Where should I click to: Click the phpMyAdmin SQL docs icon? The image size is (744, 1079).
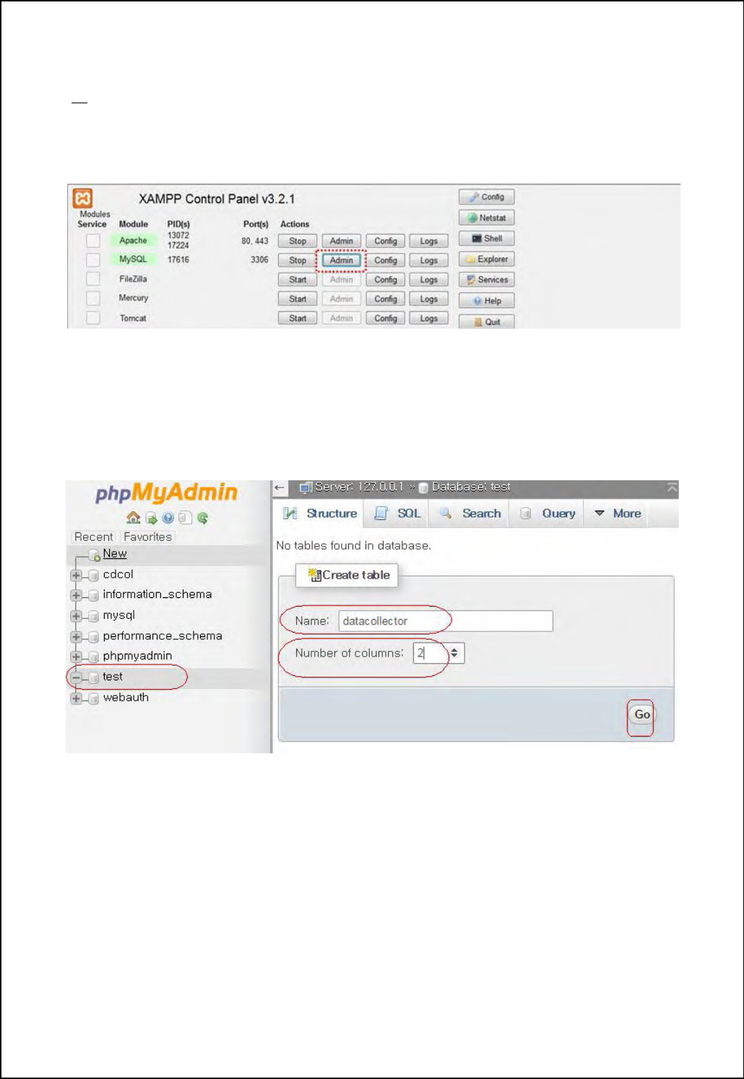[x=185, y=518]
